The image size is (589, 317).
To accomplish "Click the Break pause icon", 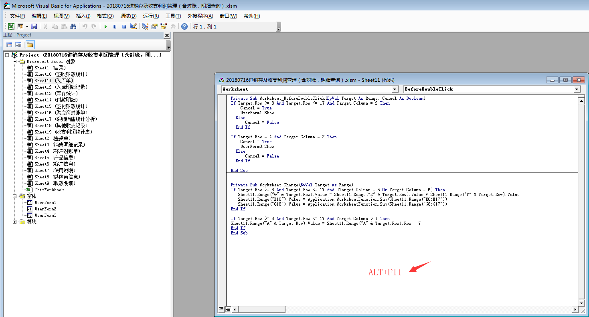I will point(115,26).
